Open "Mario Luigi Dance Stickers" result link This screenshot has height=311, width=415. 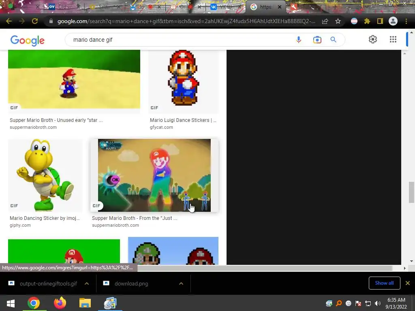click(183, 120)
